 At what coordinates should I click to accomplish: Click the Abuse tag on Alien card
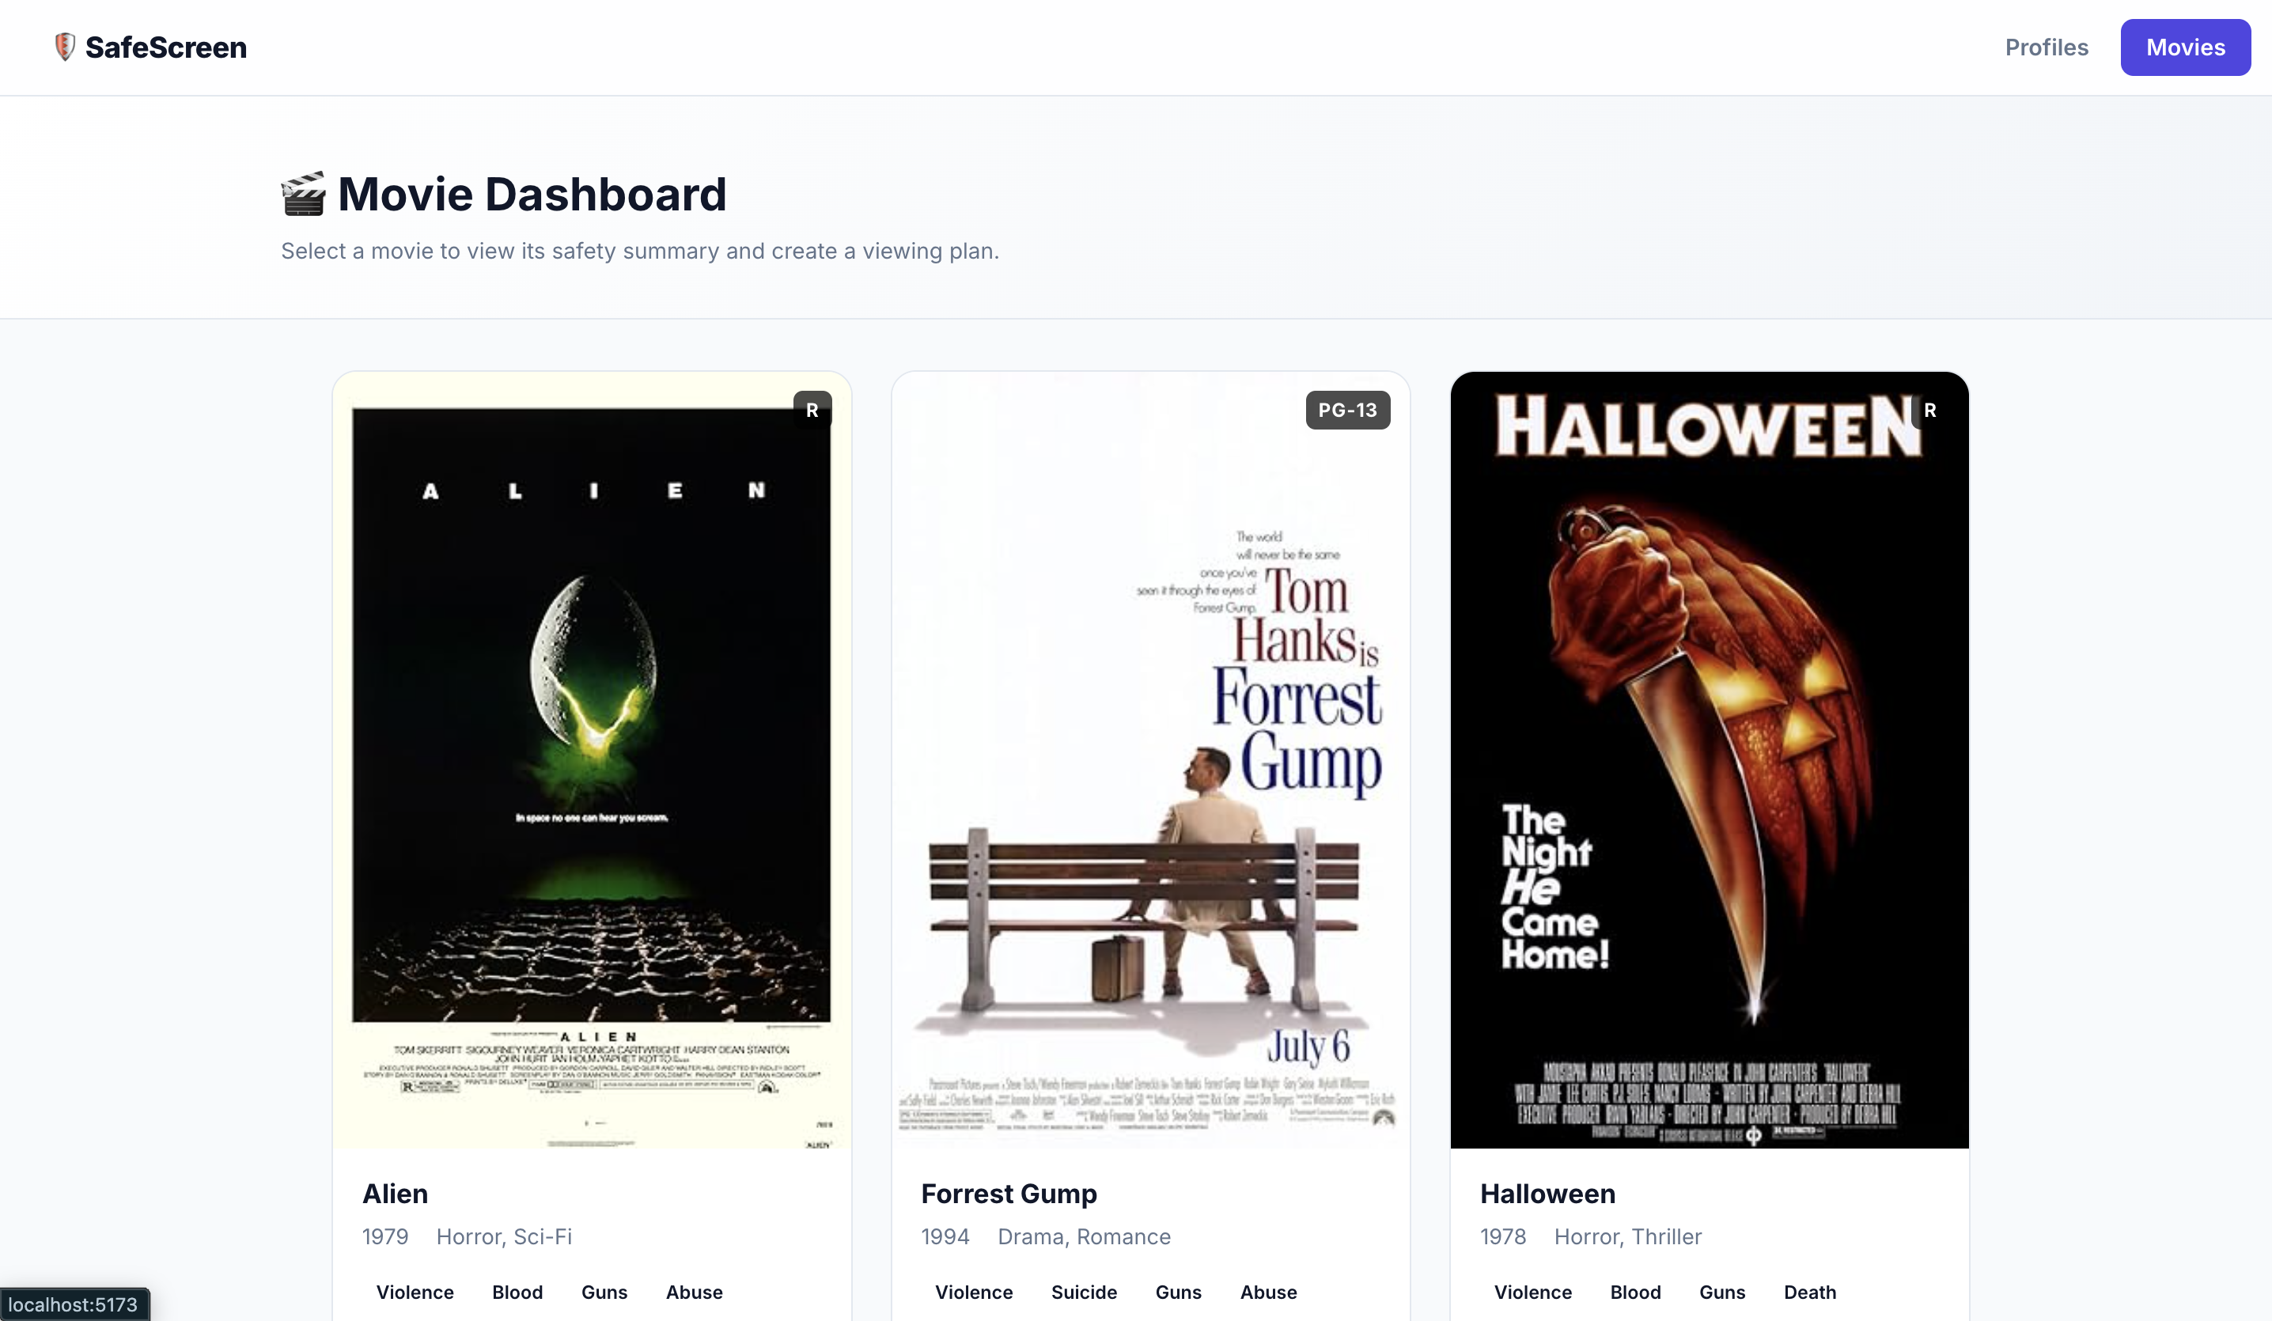[x=695, y=1293]
